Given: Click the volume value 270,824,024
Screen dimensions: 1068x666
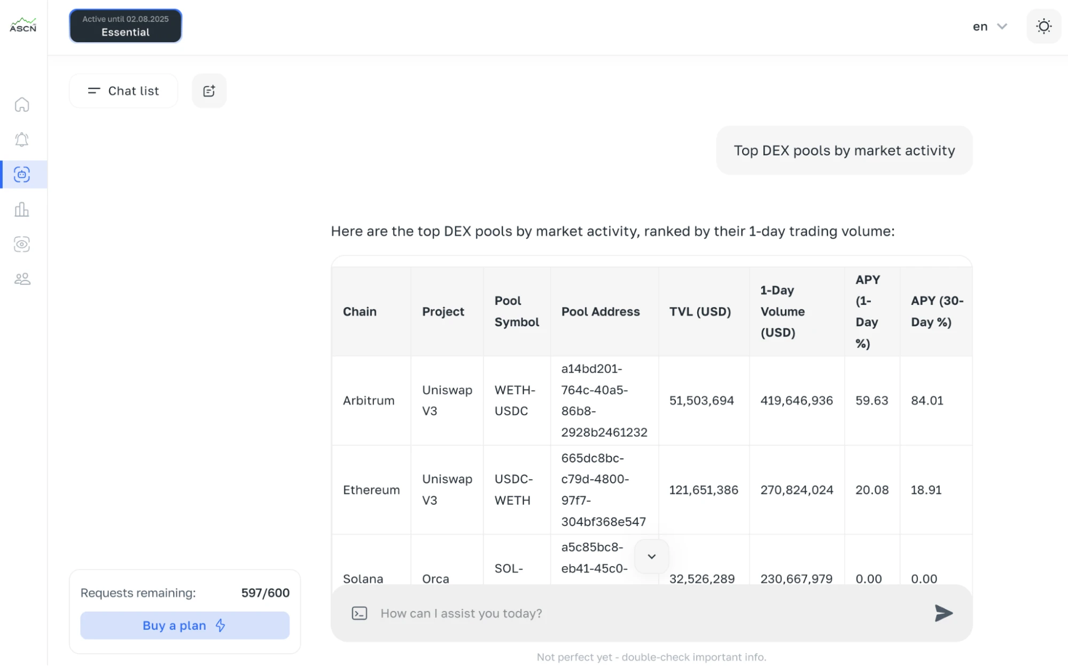Looking at the screenshot, I should pyautogui.click(x=797, y=490).
